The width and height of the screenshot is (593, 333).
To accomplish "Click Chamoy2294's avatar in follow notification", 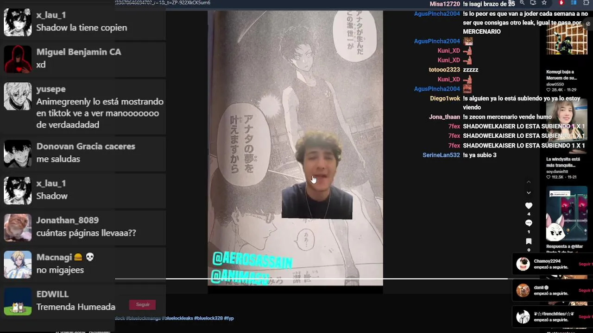I will coord(523,264).
